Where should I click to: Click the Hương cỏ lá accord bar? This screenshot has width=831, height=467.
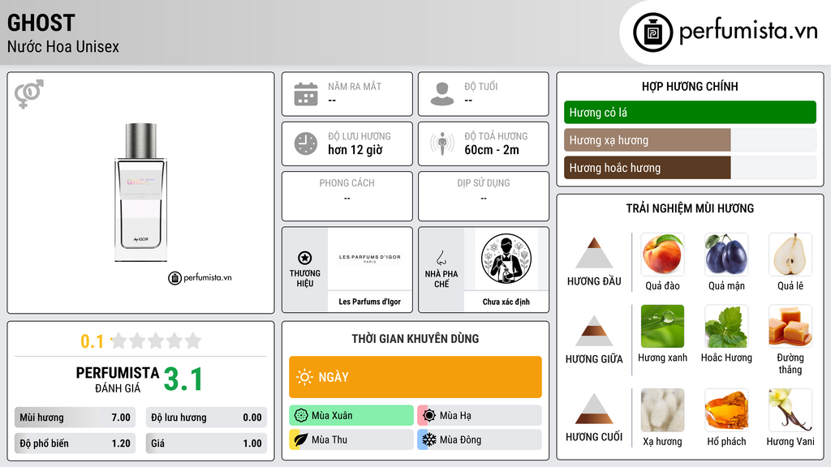point(690,112)
